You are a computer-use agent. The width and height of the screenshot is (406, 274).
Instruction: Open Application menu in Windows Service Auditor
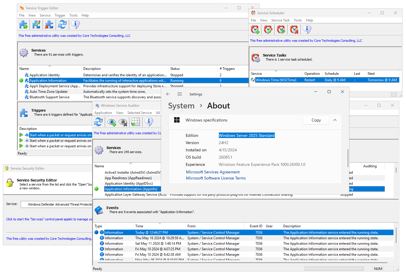[x=103, y=113]
